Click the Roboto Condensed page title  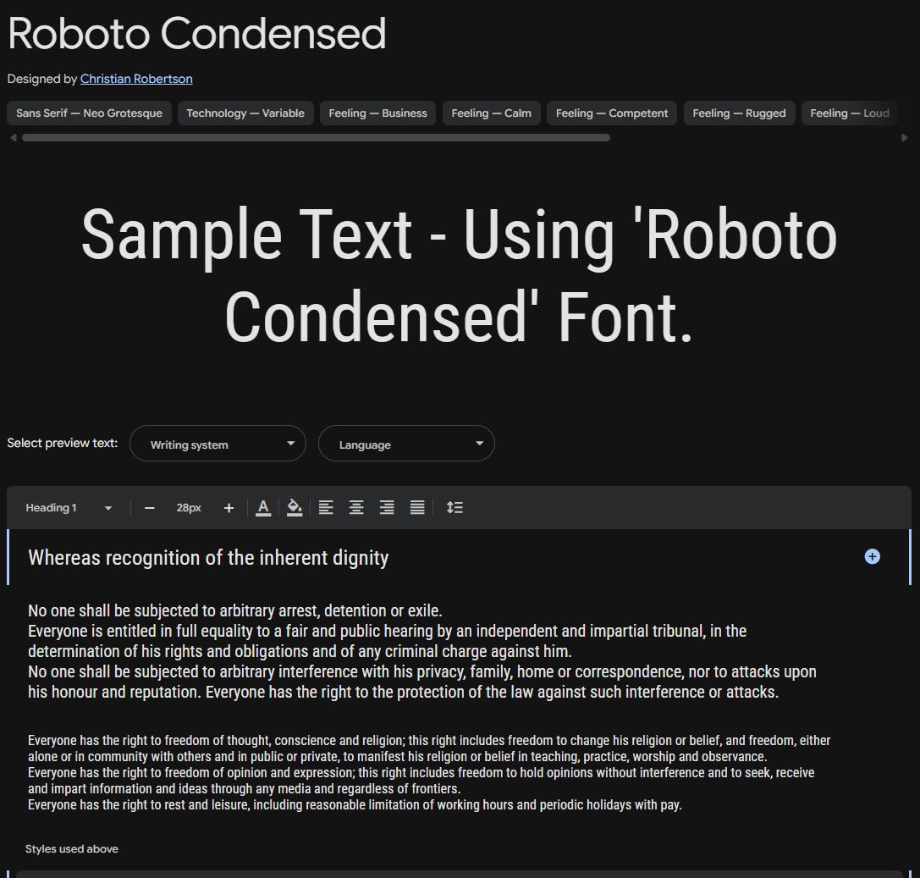point(196,34)
